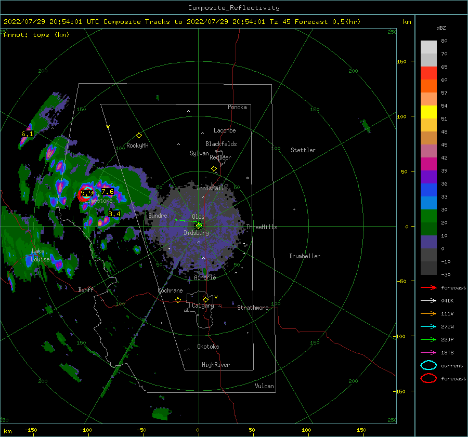
Task: Click the Banff town label
Action: pos(86,289)
